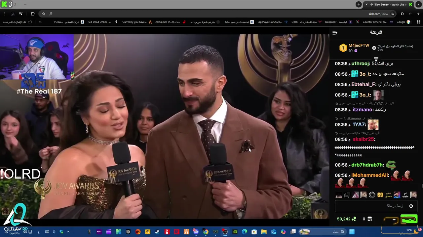This screenshot has width=423, height=237.
Task: Open the extensions puzzle icon
Action: tap(32, 14)
